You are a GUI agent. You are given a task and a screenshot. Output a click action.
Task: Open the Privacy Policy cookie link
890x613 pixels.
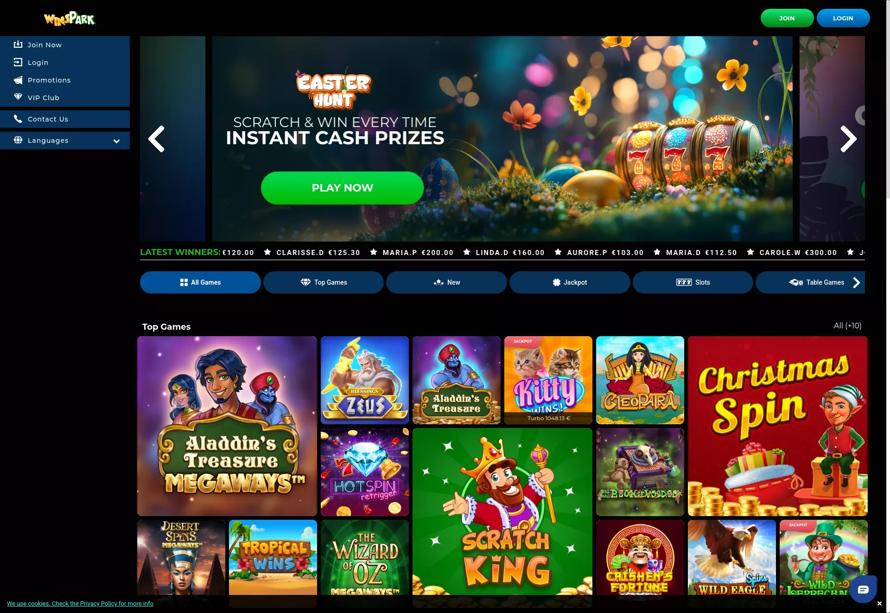[80, 603]
